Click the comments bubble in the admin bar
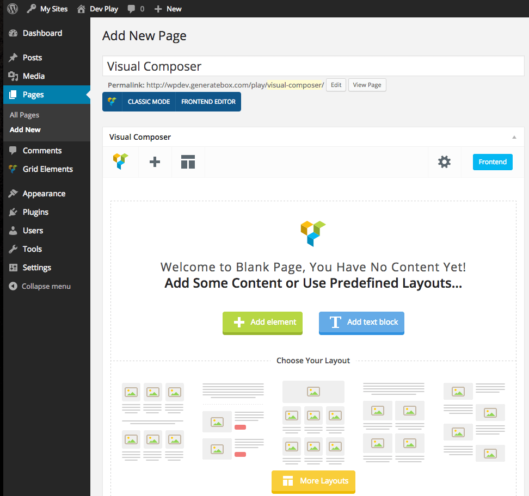This screenshot has height=496, width=529. tap(132, 8)
